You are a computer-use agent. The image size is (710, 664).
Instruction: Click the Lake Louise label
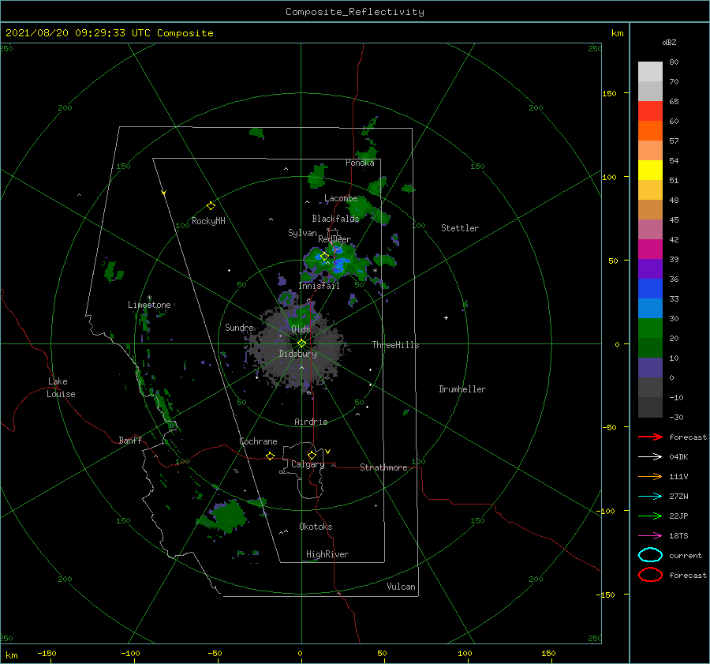pos(61,388)
